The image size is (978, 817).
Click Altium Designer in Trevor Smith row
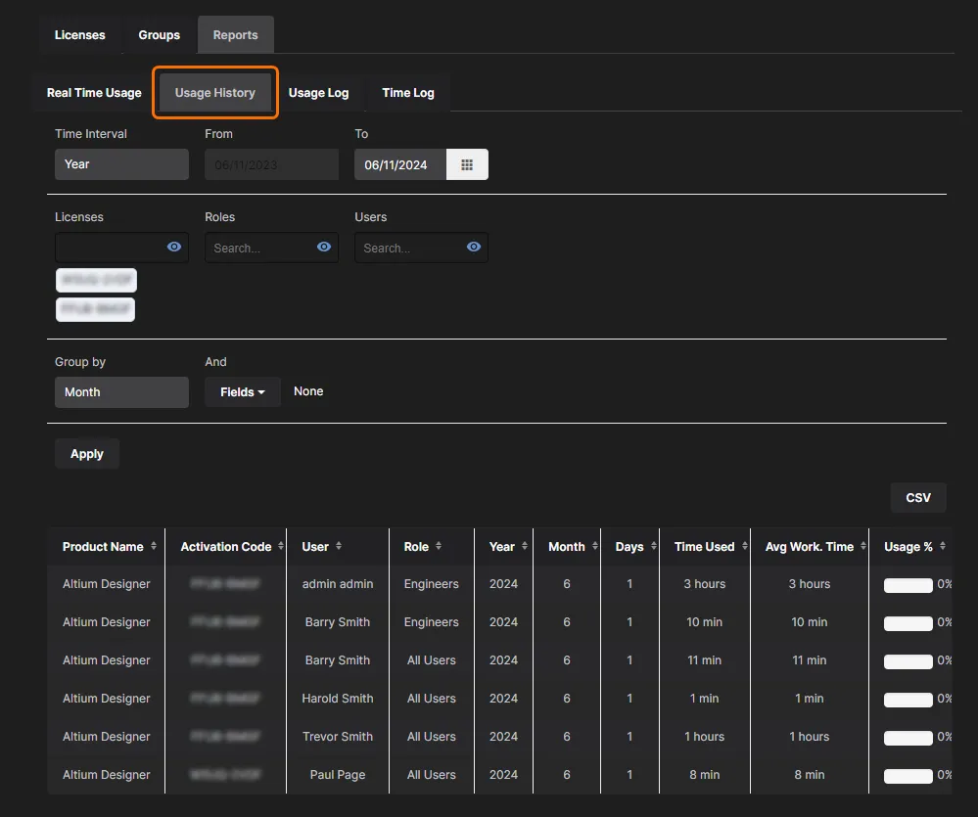106,737
